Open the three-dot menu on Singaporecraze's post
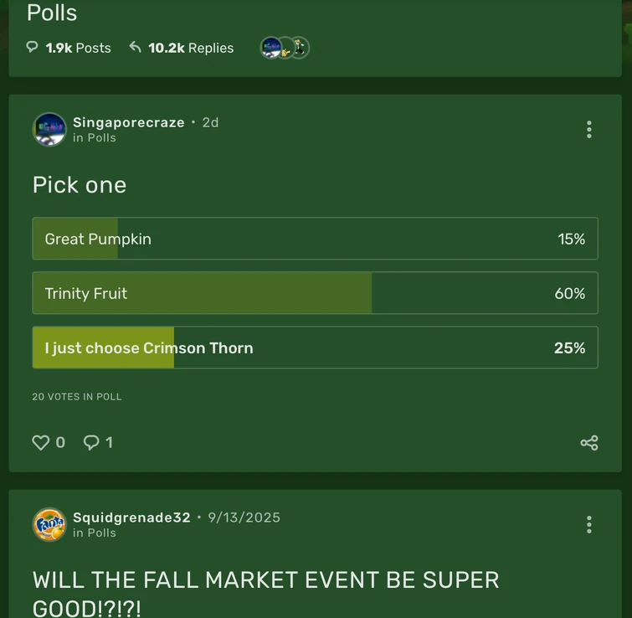This screenshot has width=632, height=618. 588,129
